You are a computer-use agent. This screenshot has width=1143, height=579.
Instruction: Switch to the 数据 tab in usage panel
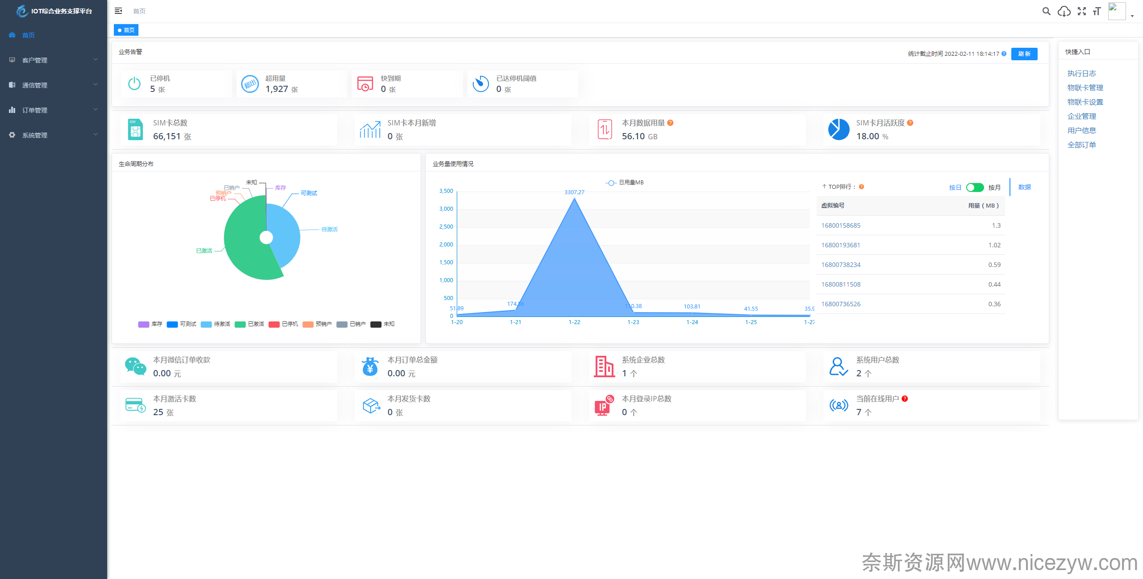click(x=1024, y=187)
